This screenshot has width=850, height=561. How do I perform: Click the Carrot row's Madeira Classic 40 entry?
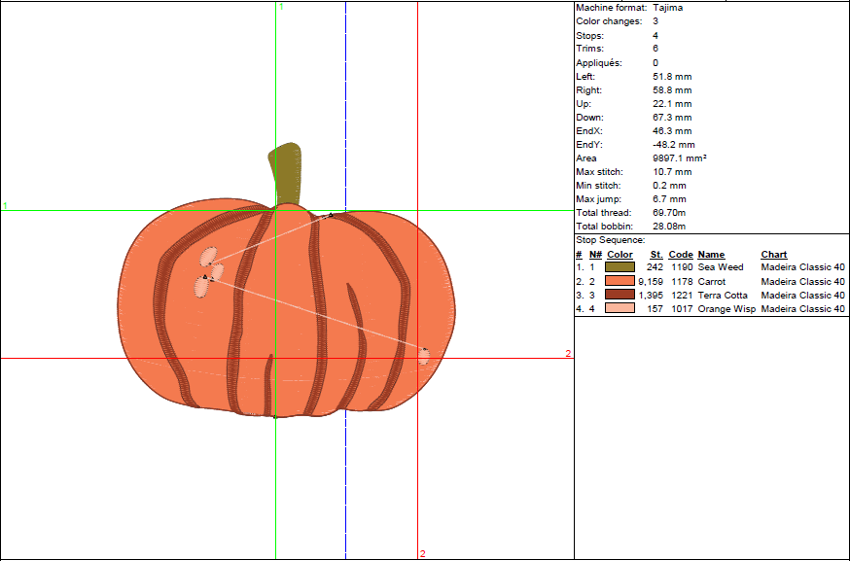coord(802,281)
